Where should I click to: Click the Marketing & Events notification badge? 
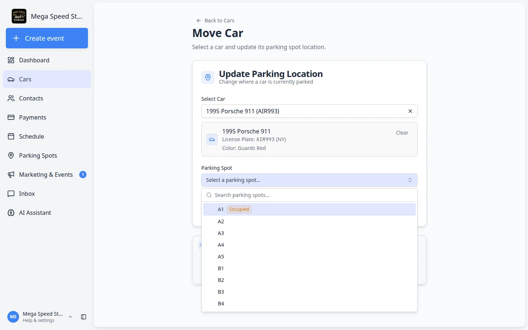tap(83, 175)
